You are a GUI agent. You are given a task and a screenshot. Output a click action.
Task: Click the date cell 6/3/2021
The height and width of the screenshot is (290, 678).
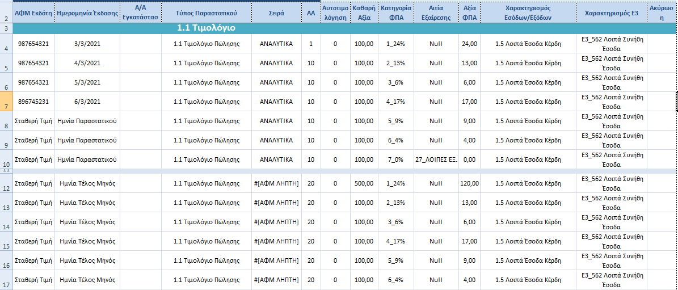click(x=87, y=102)
